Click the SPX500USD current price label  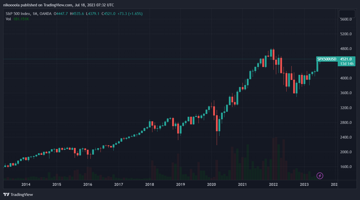tap(335, 59)
